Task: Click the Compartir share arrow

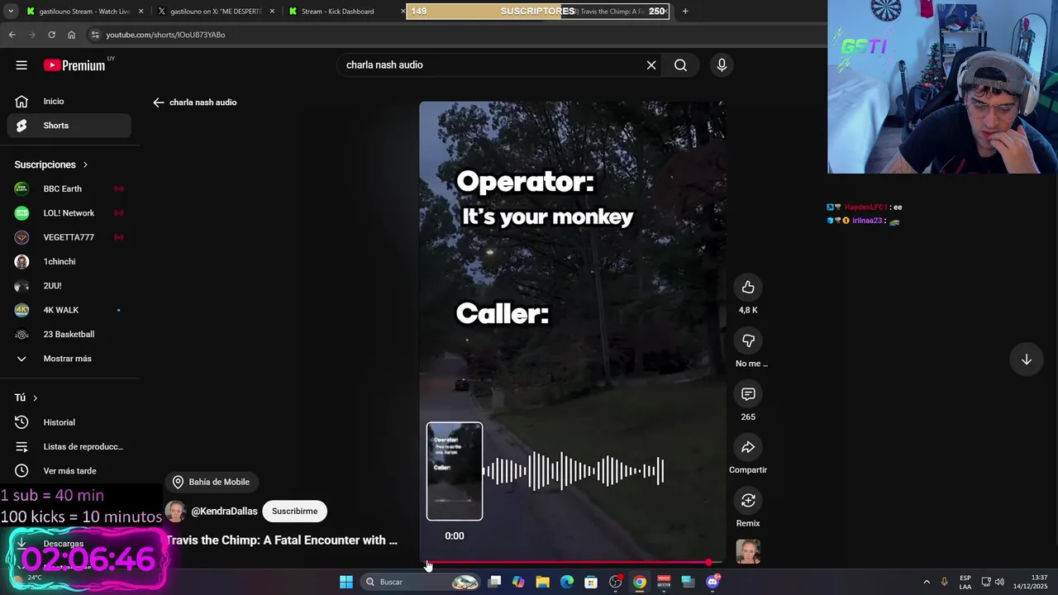Action: pyautogui.click(x=748, y=447)
